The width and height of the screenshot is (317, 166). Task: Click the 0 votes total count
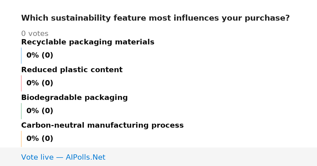pos(35,34)
